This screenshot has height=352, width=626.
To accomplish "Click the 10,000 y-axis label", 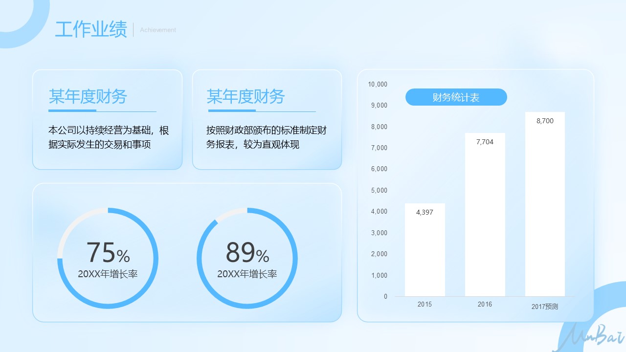I will (x=378, y=84).
